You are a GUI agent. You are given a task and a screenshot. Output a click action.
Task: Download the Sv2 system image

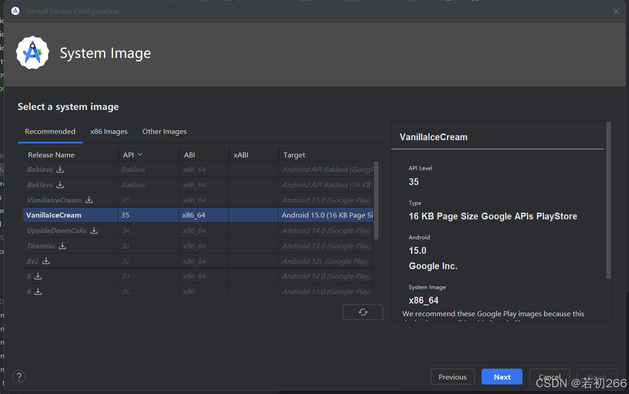46,261
